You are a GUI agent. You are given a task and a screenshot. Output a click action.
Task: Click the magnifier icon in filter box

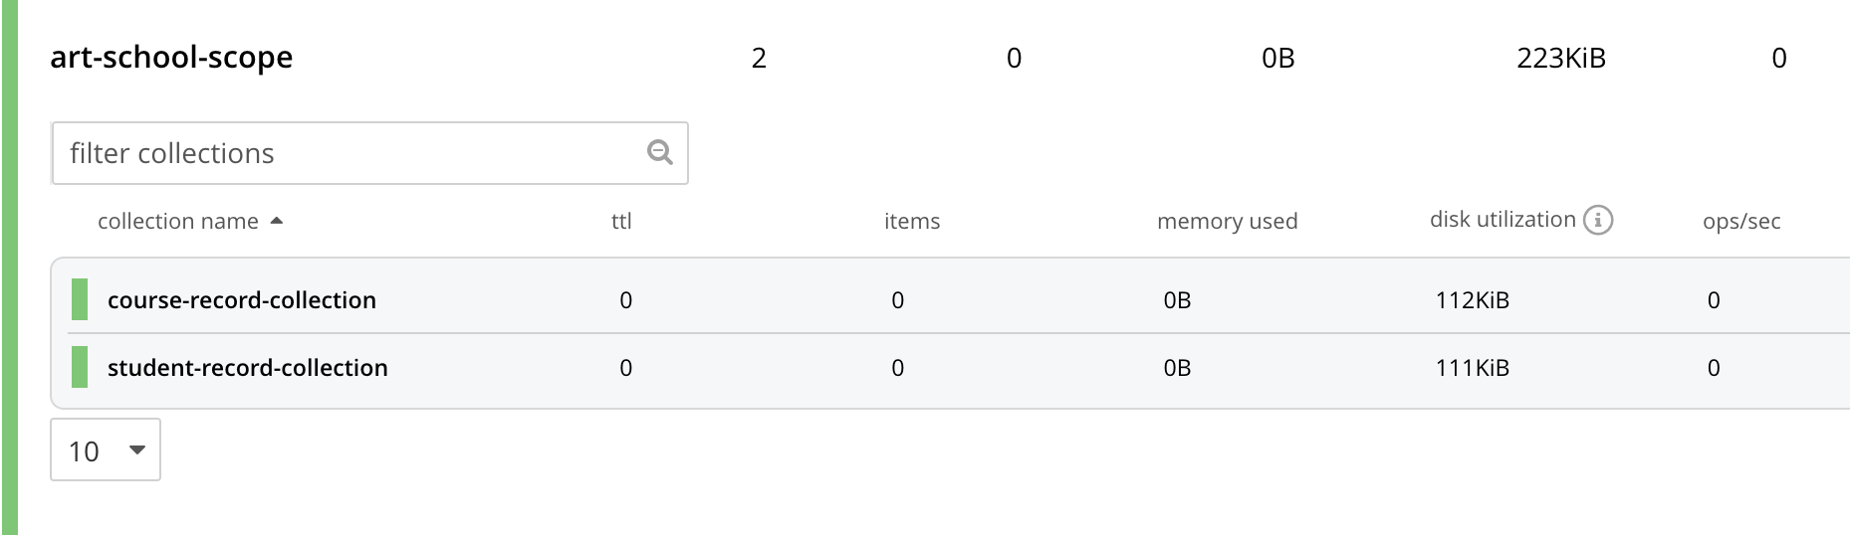tap(659, 152)
